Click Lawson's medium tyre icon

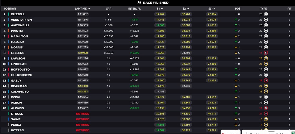266,58
